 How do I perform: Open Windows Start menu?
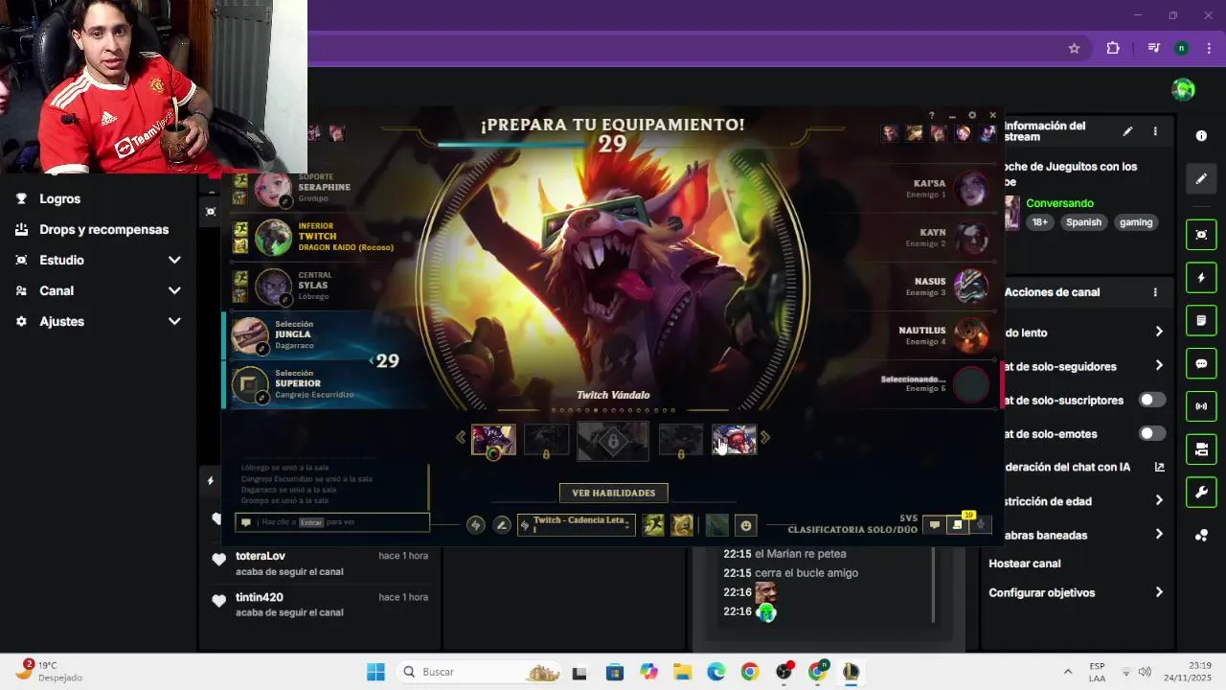(x=375, y=672)
